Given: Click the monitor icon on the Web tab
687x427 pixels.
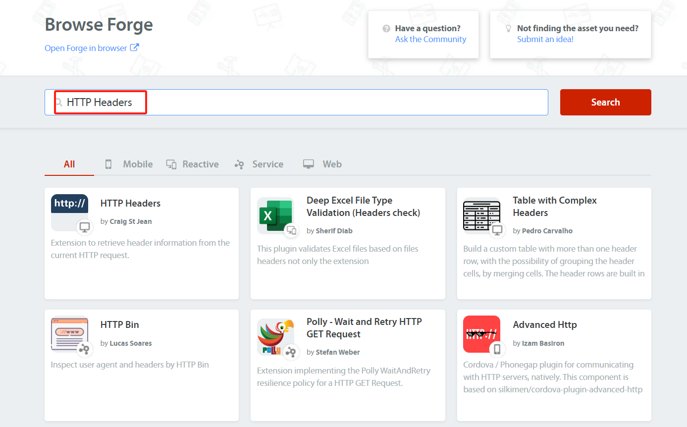Looking at the screenshot, I should tap(309, 164).
